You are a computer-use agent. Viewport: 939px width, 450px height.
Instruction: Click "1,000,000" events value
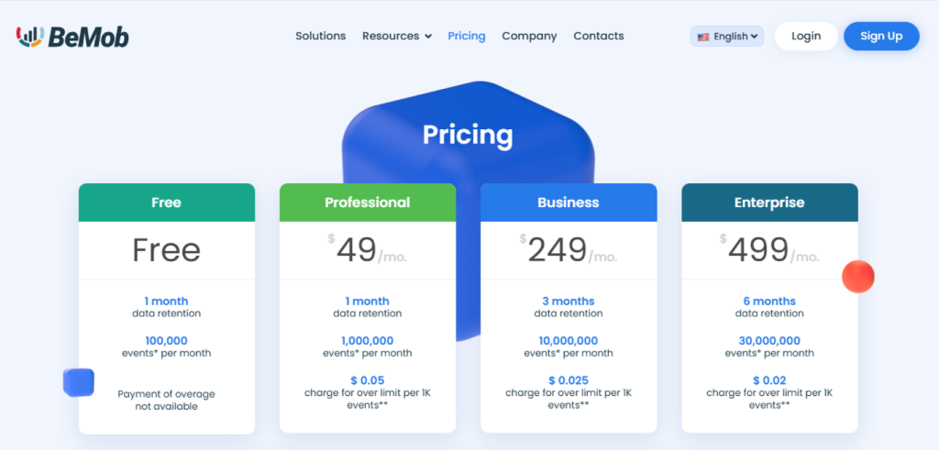click(368, 341)
